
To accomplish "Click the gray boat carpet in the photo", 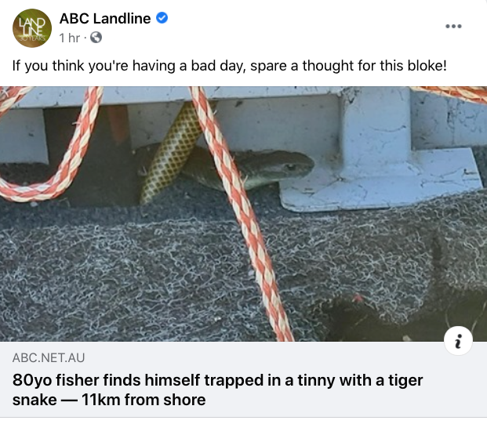I will (118, 266).
